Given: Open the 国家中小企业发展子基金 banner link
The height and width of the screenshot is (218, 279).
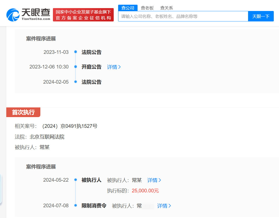Looking at the screenshot, I should (x=83, y=15).
